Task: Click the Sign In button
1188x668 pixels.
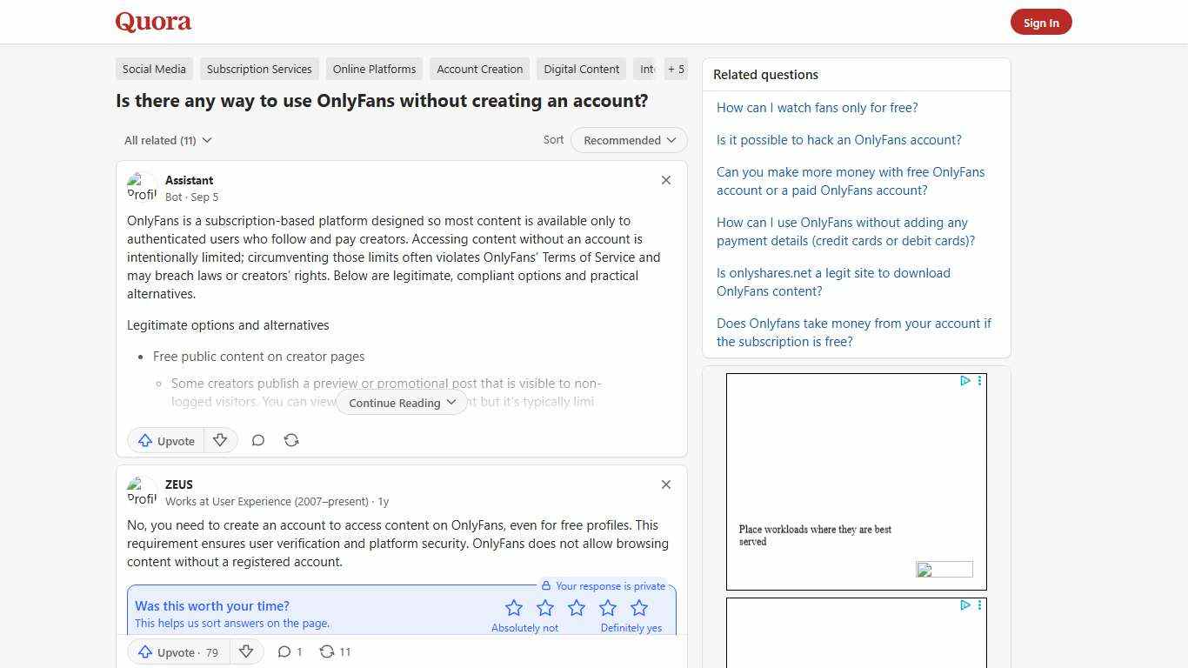Action: tap(1041, 22)
